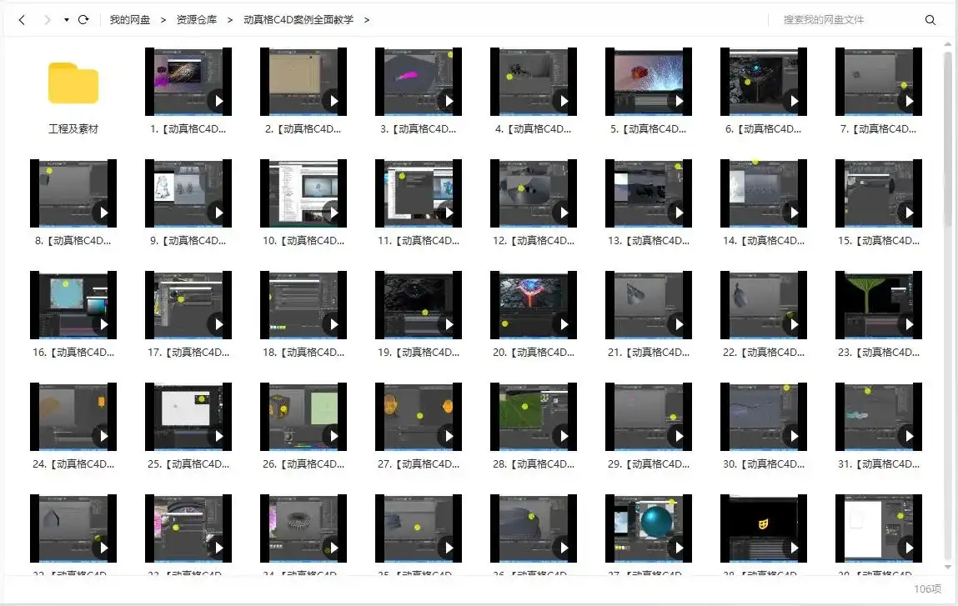This screenshot has height=606, width=958.
Task: Expand the breadcrumb chevron after 资源仓库
Action: tap(229, 19)
